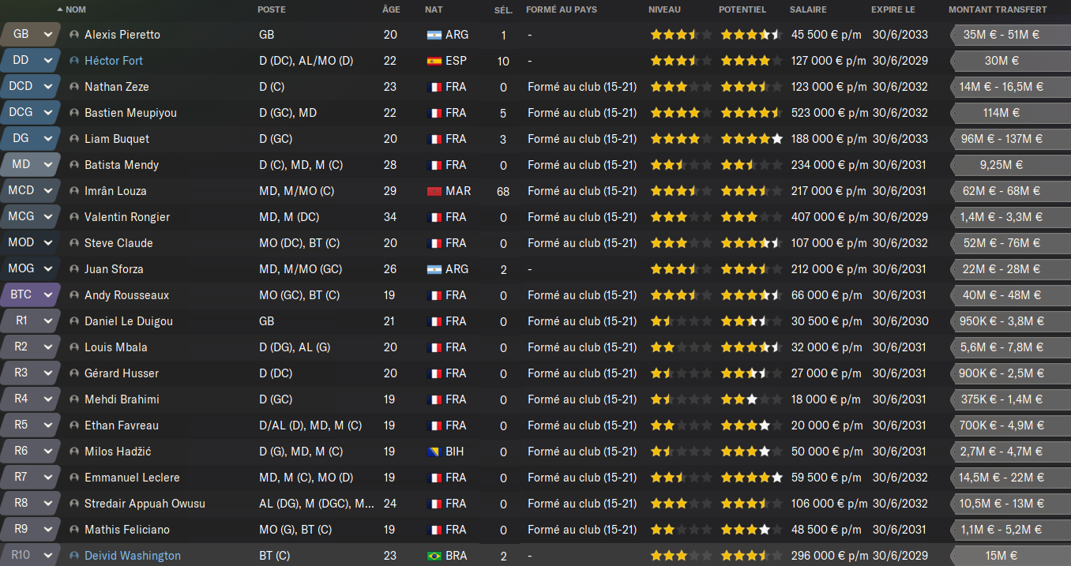This screenshot has width=1071, height=566.
Task: Open Liam Buquet's player profile
Action: pyautogui.click(x=117, y=139)
